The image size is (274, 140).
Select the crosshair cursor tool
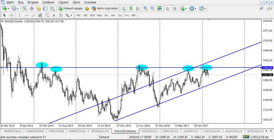tap(11, 15)
